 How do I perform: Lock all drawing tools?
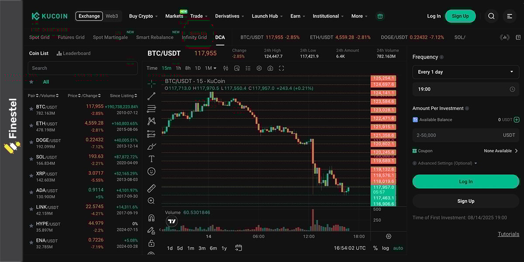[x=152, y=243]
